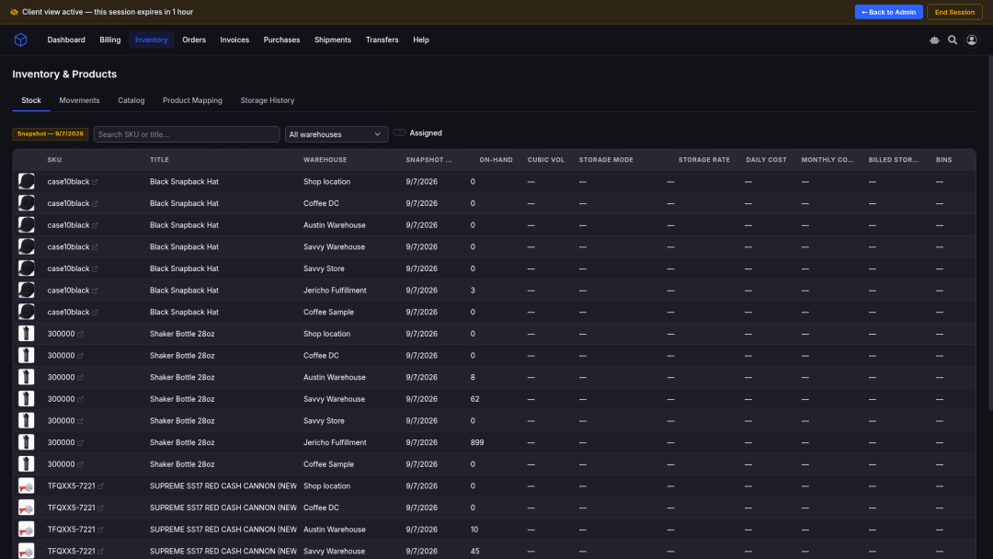Click the End Session button
This screenshot has width=993, height=559.
pos(954,12)
